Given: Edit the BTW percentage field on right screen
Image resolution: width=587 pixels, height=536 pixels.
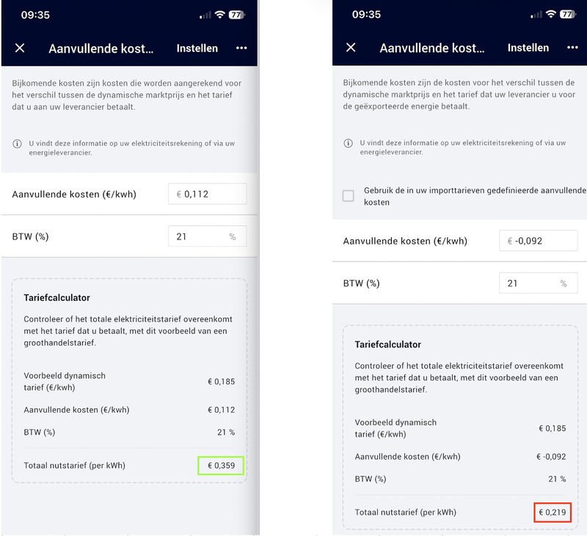Looking at the screenshot, I should 538,283.
